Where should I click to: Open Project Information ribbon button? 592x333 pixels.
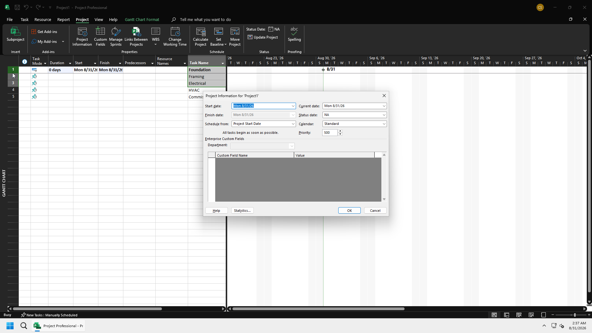(82, 37)
